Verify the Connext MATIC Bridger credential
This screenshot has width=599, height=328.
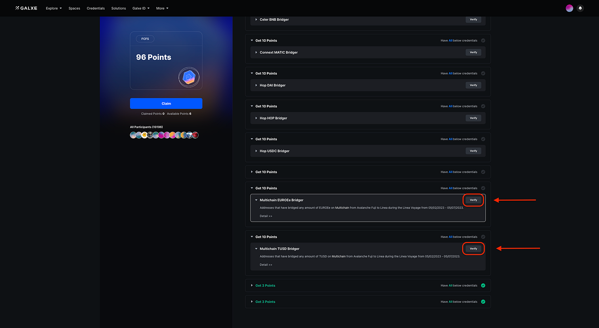473,52
